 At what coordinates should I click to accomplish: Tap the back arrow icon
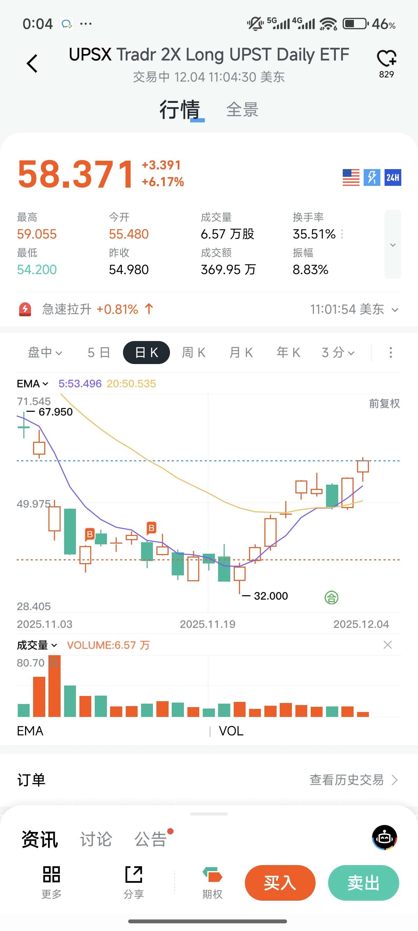[x=32, y=63]
